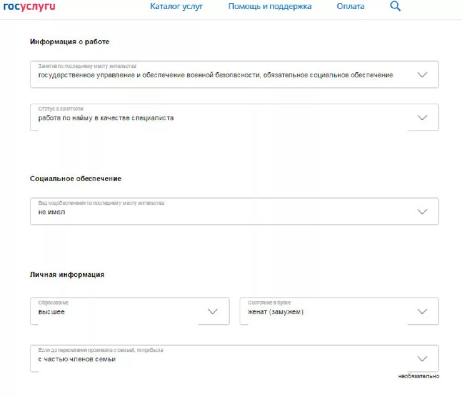The width and height of the screenshot is (462, 396).
Task: Click the chevron in the marital status field
Action: [x=422, y=311]
